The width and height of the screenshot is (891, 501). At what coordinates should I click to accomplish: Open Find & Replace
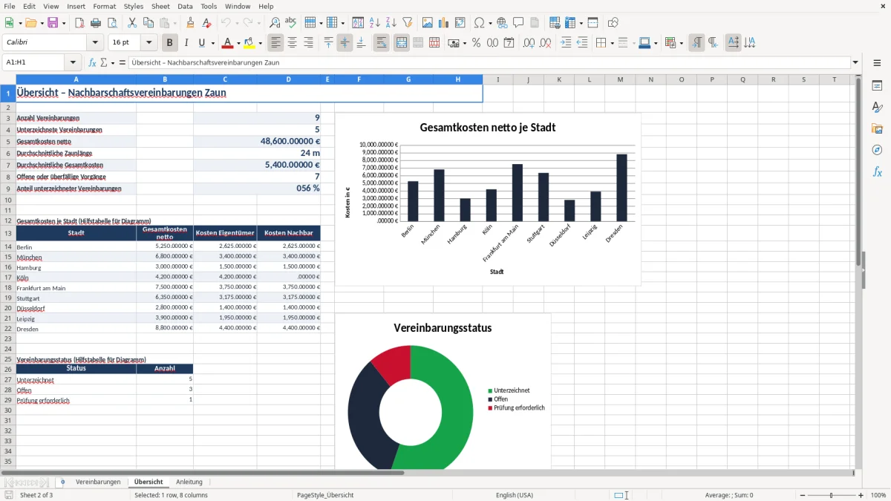tap(275, 23)
